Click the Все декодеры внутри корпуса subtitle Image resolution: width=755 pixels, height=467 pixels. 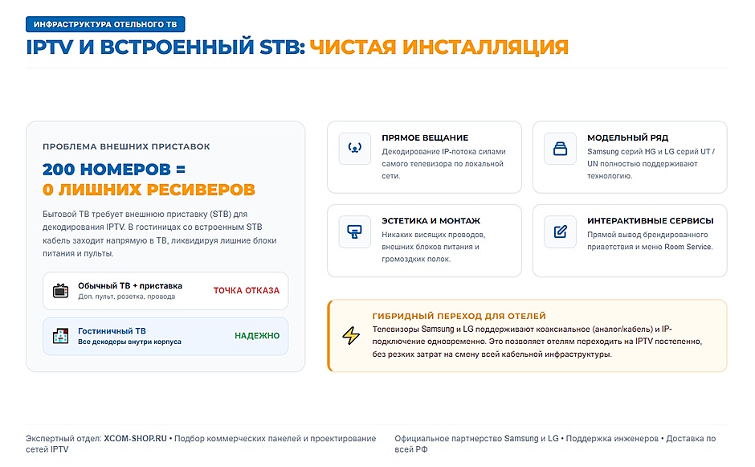129,342
